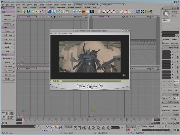The height and width of the screenshot is (135, 180).
Task: Click the Freeze button in Edit panel
Action: (x=166, y=119)
